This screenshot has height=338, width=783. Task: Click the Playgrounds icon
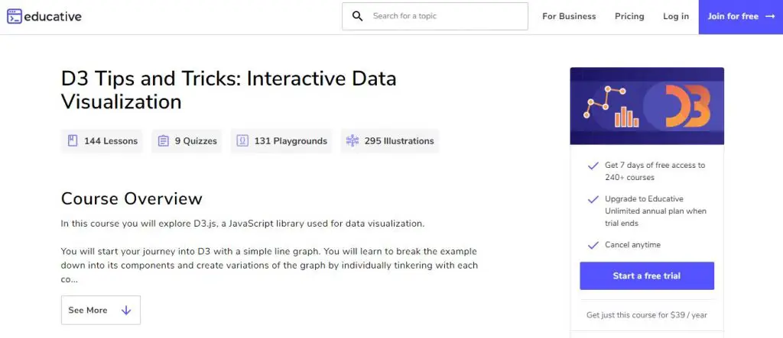(242, 140)
